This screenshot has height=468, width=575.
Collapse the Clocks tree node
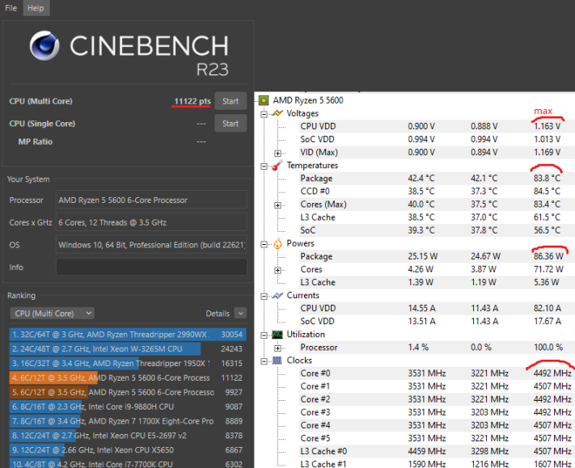click(264, 361)
